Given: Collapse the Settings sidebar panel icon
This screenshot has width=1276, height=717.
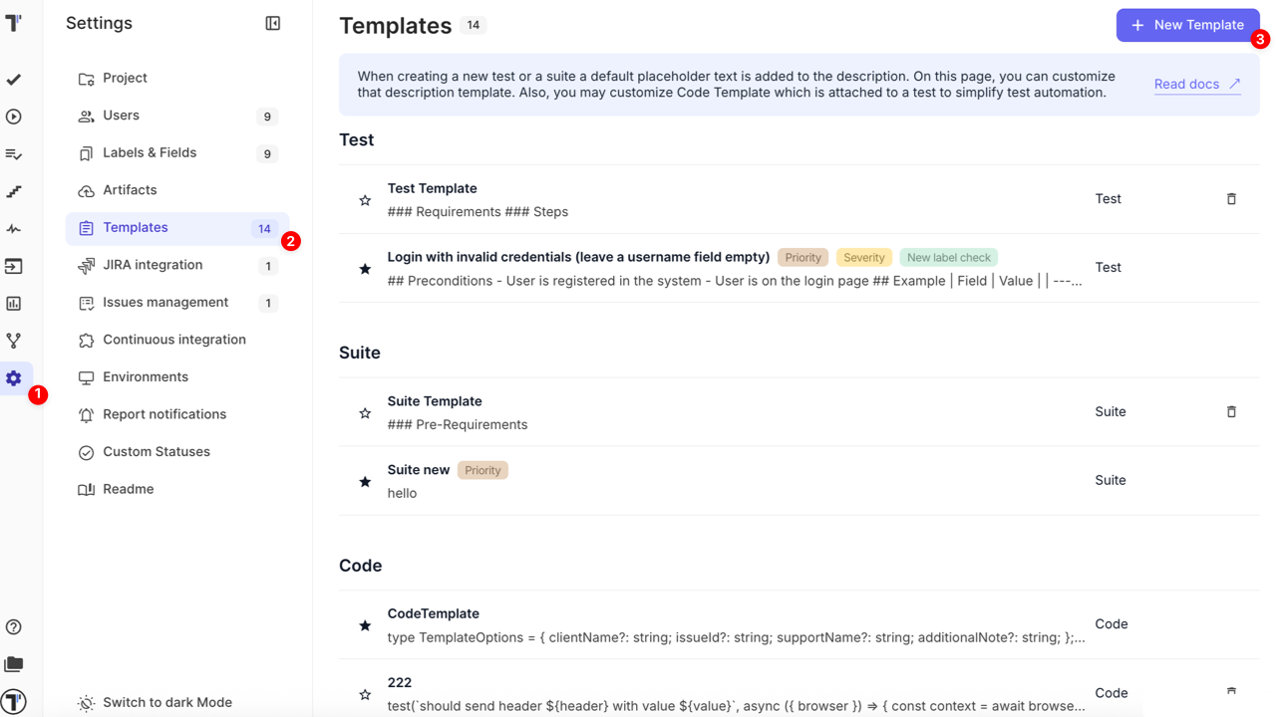Looking at the screenshot, I should tap(272, 23).
